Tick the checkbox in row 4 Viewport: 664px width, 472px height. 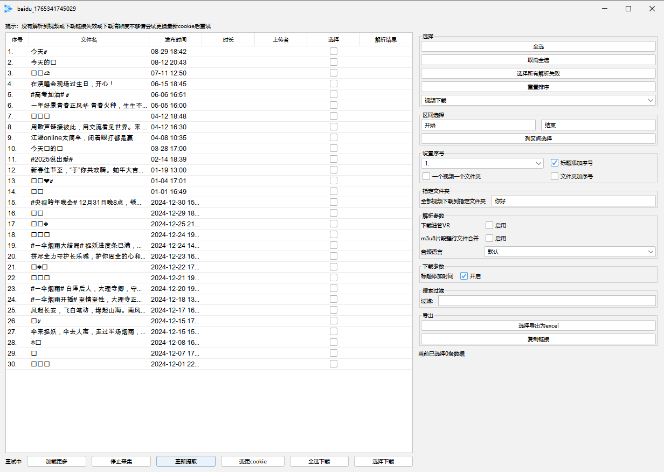pos(334,84)
